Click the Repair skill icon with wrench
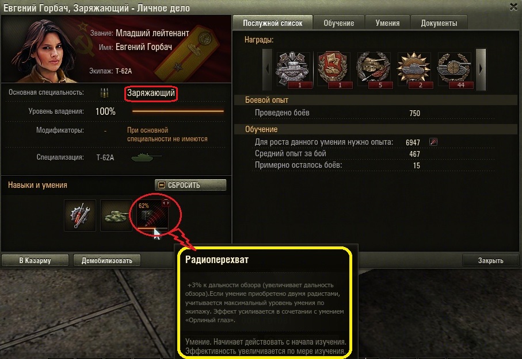The width and height of the screenshot is (522, 359). (x=80, y=215)
